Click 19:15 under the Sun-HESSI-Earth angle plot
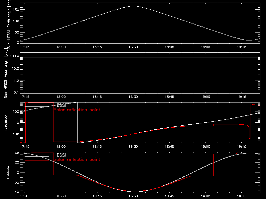This screenshot has height=199, width=266. (x=242, y=47)
